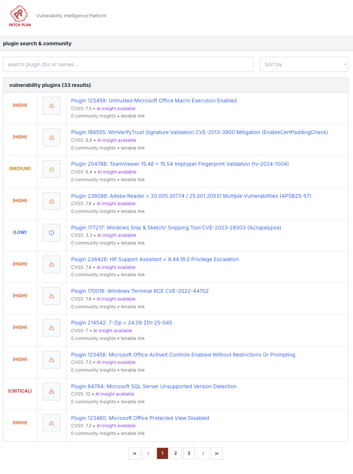Select warning icon for Plugin 204788 TeamViewer row
Viewport: 353px width, 474px height.
(52, 169)
